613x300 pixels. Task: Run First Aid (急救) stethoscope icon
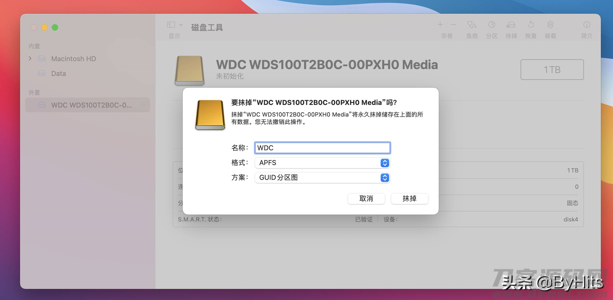point(472,25)
